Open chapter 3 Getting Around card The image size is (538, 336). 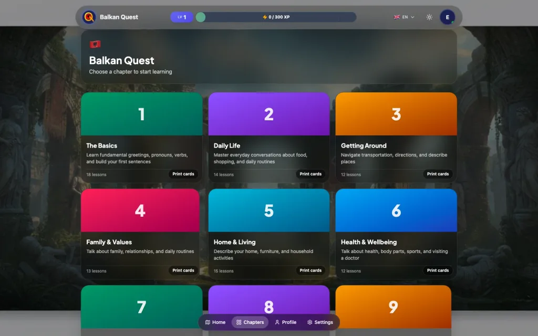(x=396, y=137)
